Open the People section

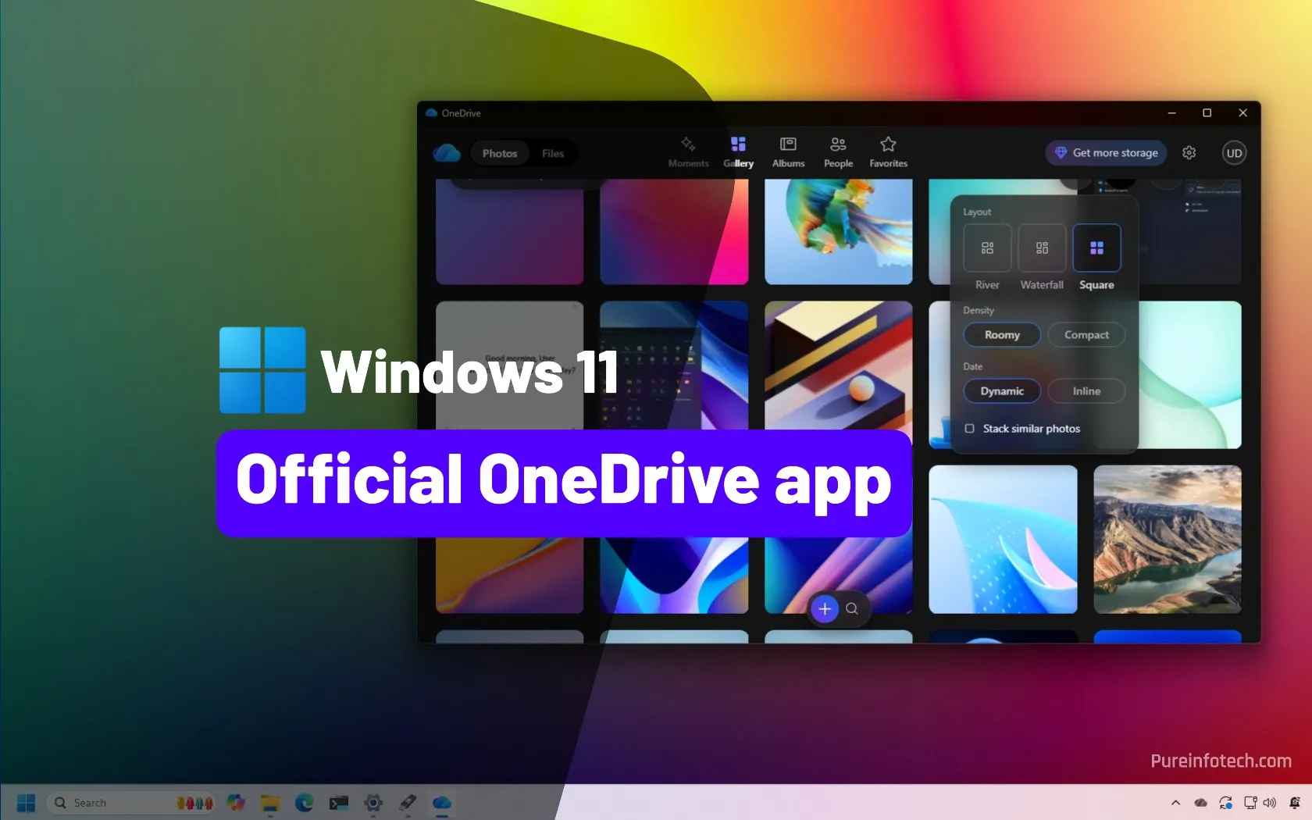pos(838,152)
